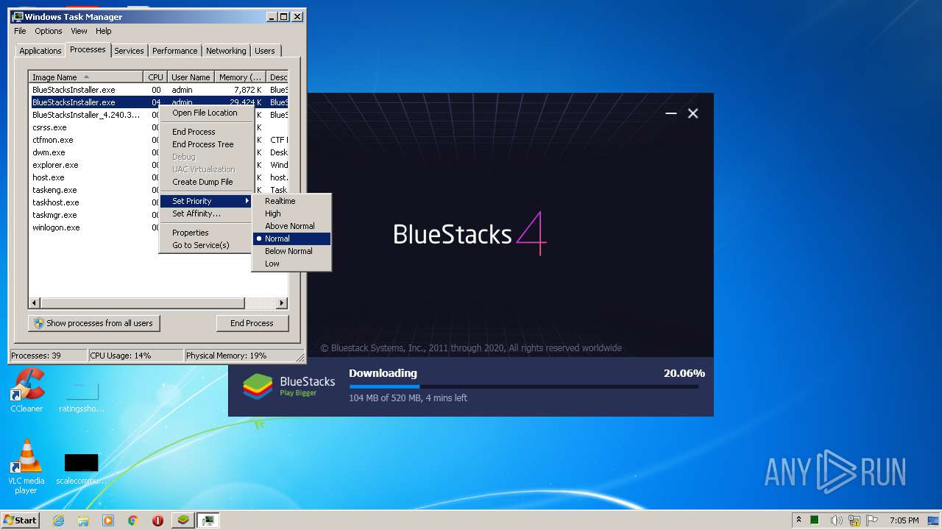Viewport: 942px width, 530px height.
Task: Select the ctfmon.exe process row
Action: (x=94, y=140)
